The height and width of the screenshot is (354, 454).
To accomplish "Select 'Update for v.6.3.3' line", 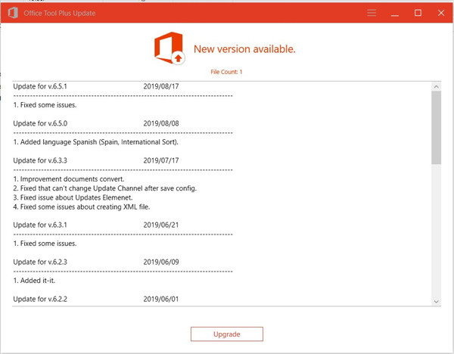I will coord(40,160).
